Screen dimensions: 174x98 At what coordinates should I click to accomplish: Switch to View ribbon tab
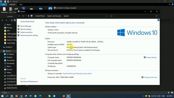coord(21,5)
